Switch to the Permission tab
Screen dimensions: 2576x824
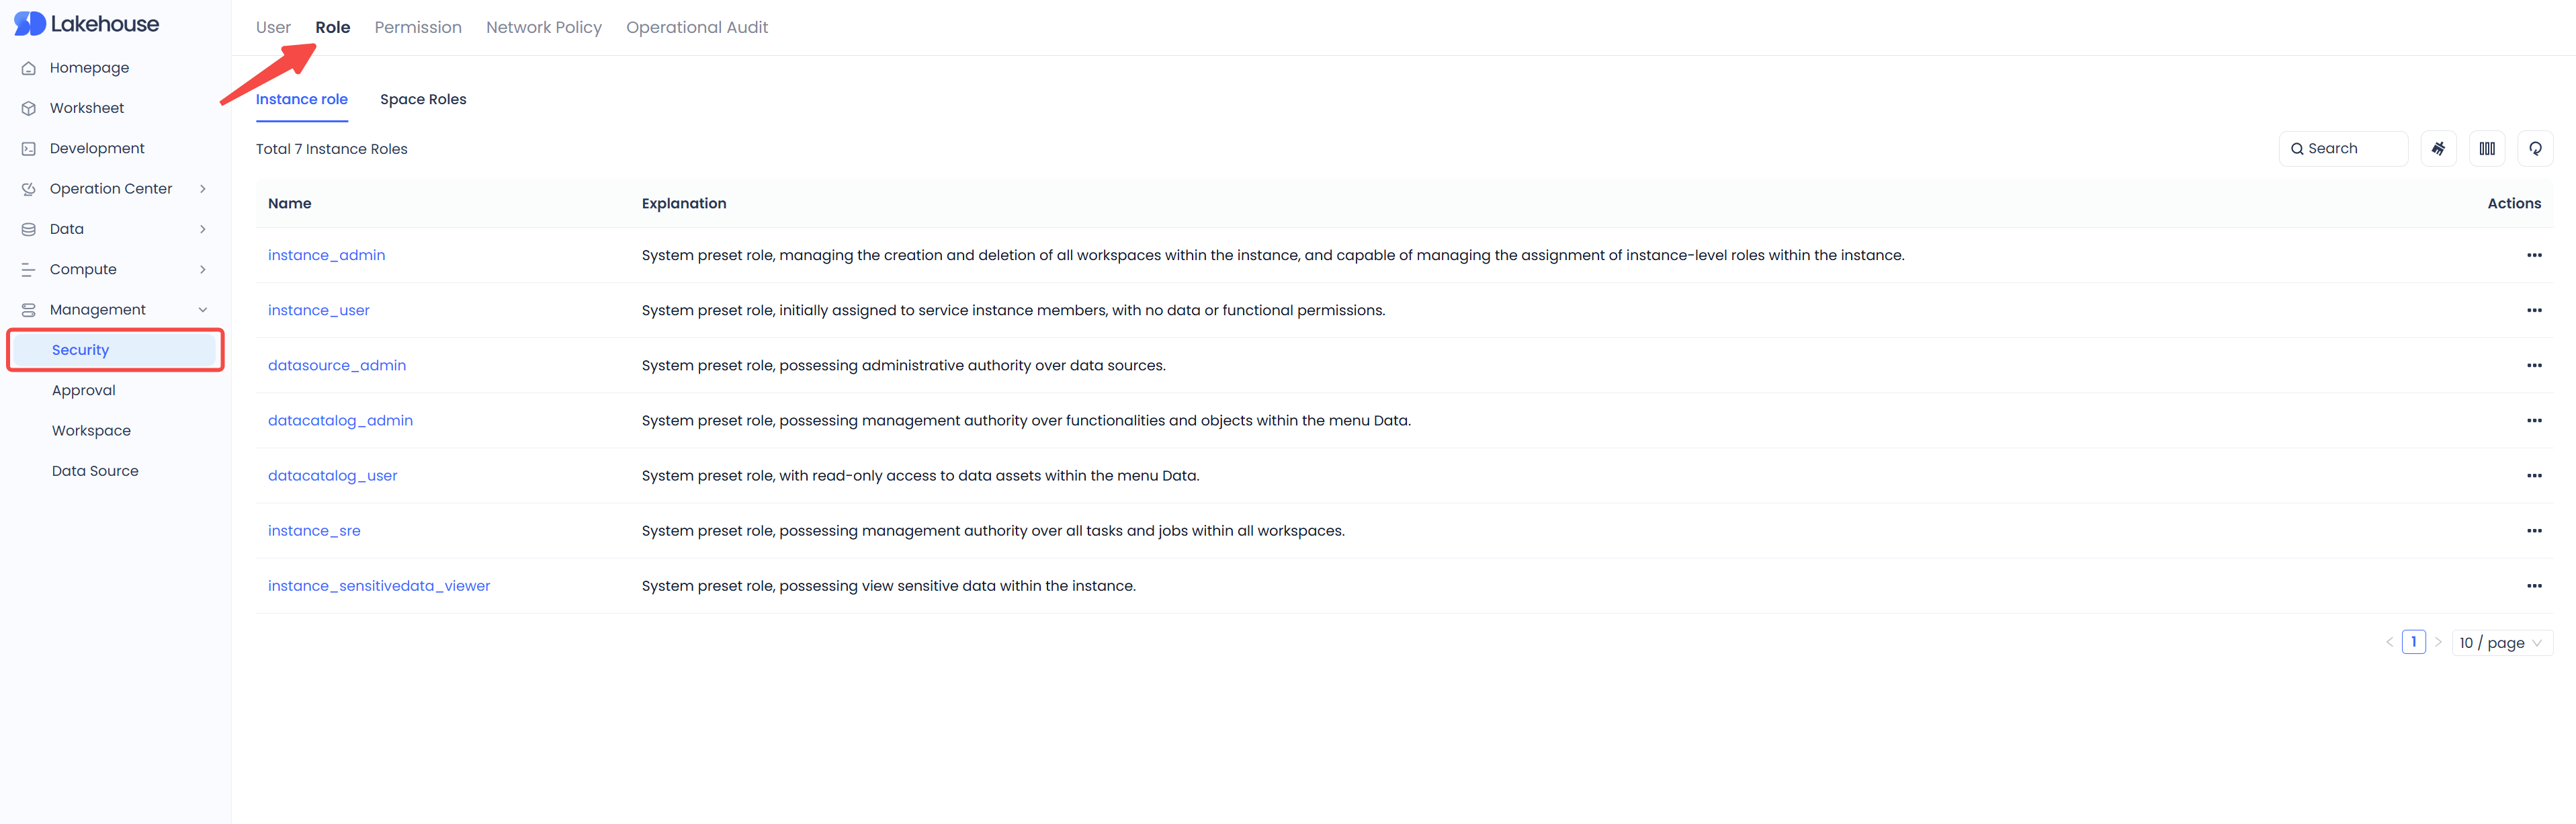pos(418,27)
